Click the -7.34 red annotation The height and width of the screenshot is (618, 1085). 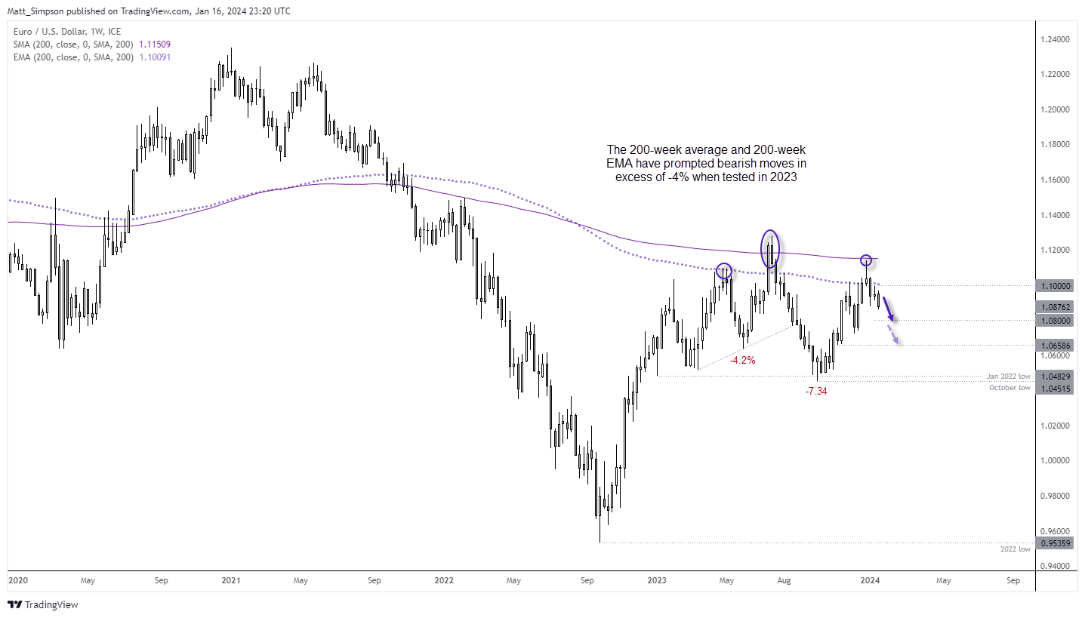[816, 392]
